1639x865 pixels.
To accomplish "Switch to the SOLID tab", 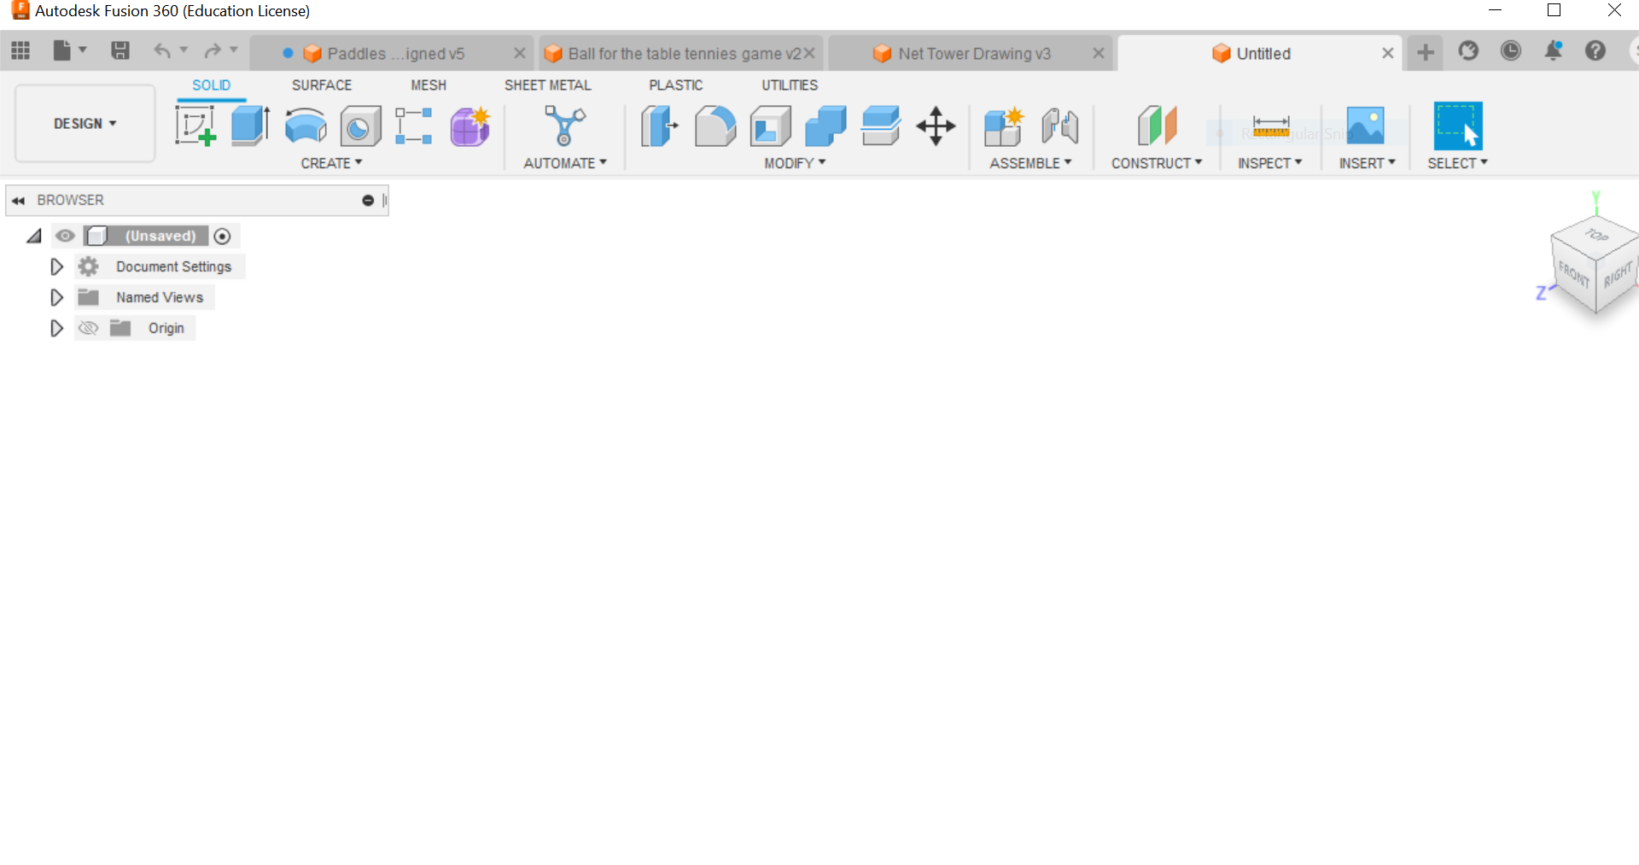I will [212, 85].
